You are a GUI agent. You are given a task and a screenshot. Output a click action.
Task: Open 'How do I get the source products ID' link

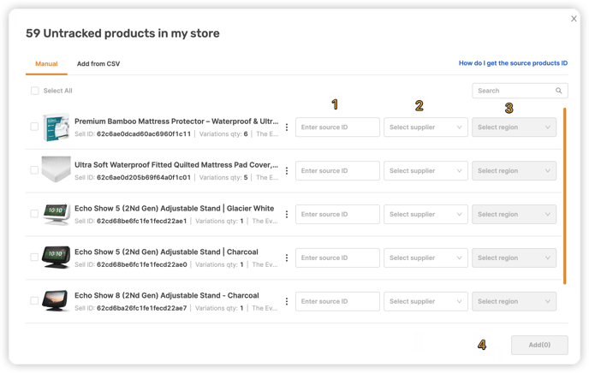[x=513, y=63]
